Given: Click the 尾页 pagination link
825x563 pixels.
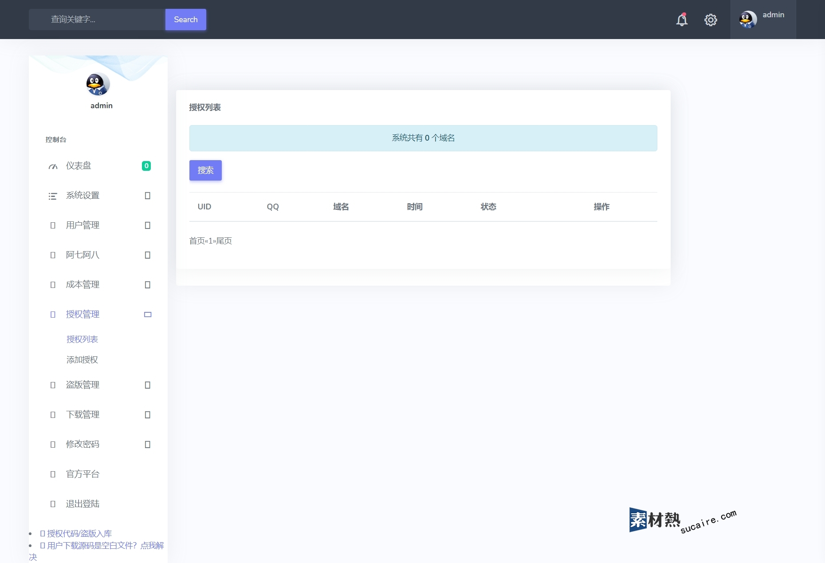Looking at the screenshot, I should [224, 241].
